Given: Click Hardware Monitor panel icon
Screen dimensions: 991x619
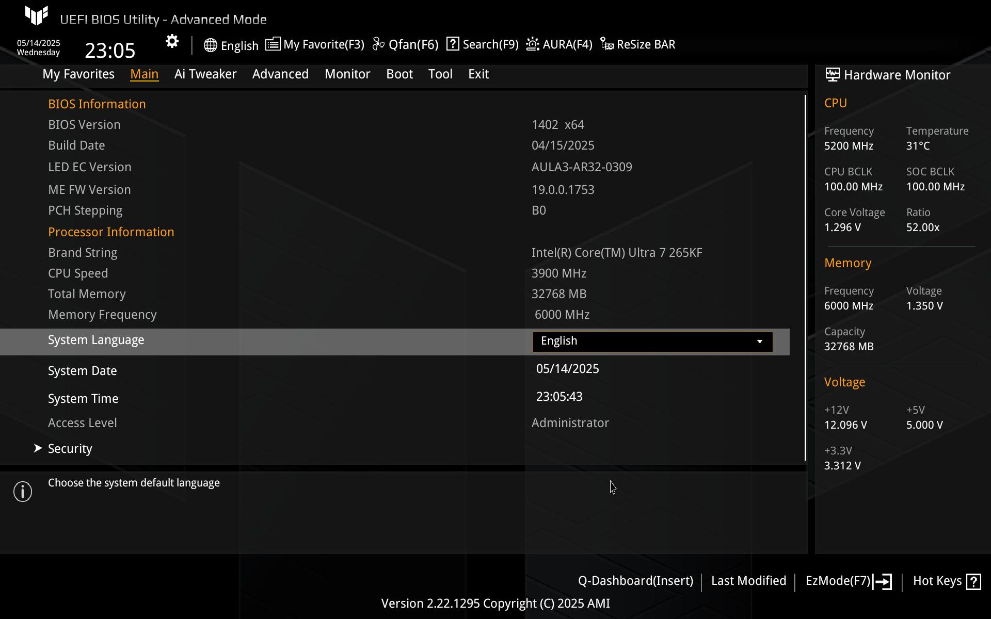Looking at the screenshot, I should click(832, 75).
